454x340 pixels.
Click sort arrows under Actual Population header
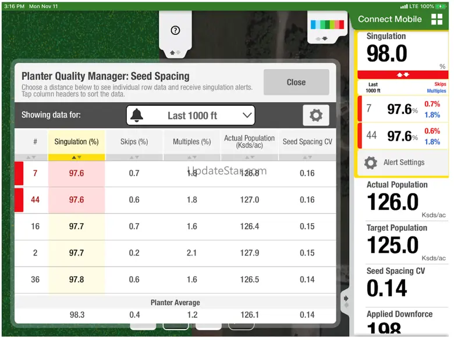(x=249, y=158)
